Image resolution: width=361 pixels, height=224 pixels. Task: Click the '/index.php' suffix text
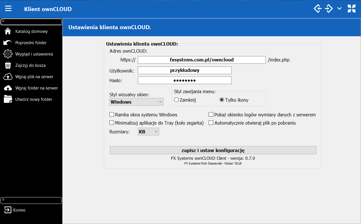(279, 60)
